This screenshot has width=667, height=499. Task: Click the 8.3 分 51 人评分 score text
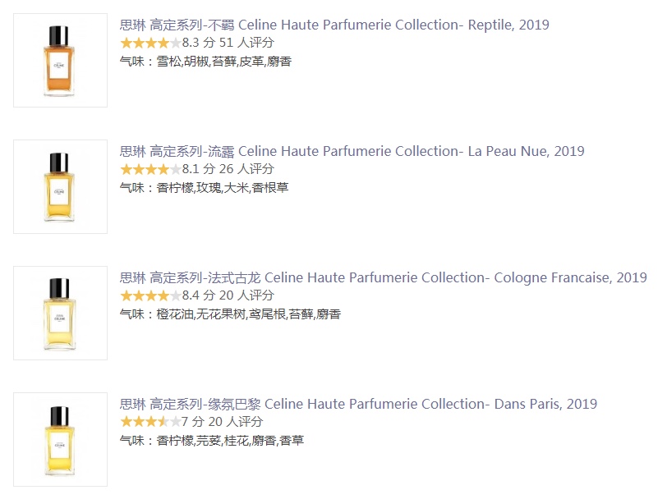228,43
